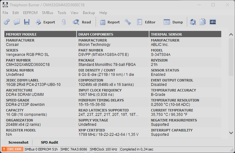Click the Screenshot button

coord(18,142)
